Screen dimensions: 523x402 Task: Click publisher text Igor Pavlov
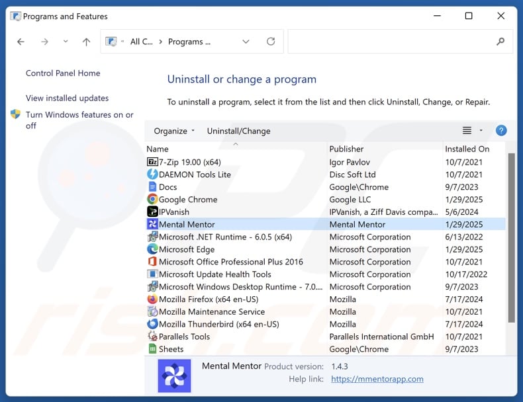(350, 162)
